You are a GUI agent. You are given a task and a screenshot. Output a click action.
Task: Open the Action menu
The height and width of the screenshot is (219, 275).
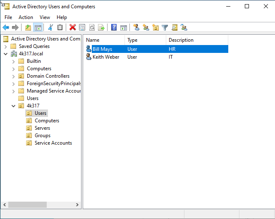click(26, 17)
